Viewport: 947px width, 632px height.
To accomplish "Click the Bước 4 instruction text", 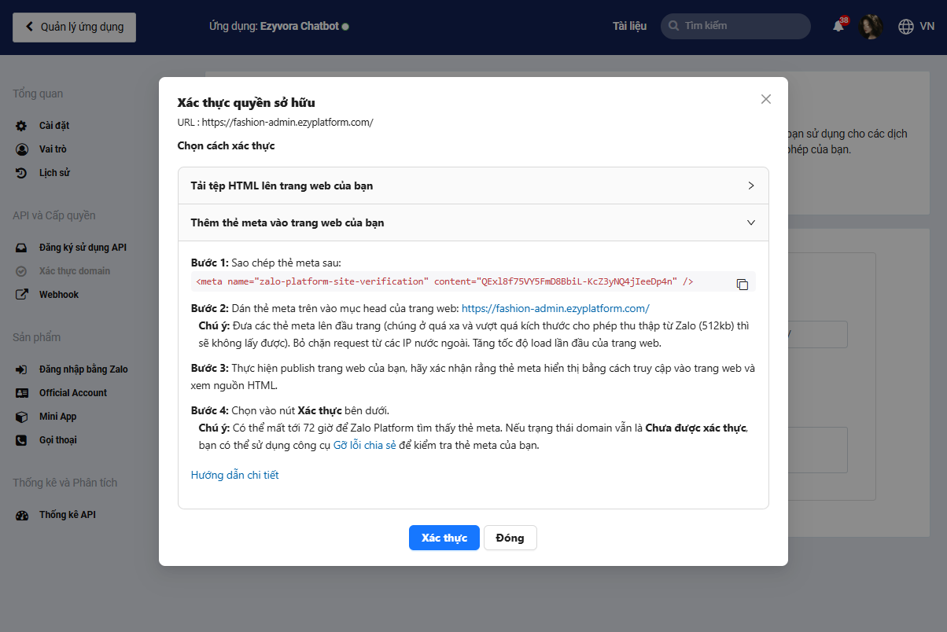I will pyautogui.click(x=290, y=410).
